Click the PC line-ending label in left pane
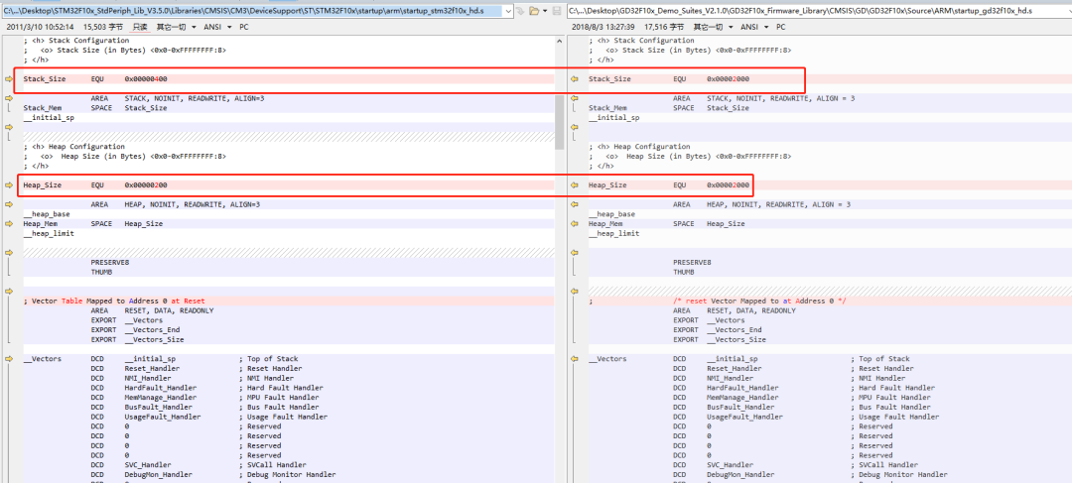Viewport: 1072px width, 483px height. click(243, 27)
